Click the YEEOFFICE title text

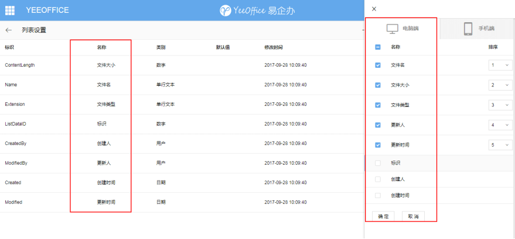pos(47,11)
